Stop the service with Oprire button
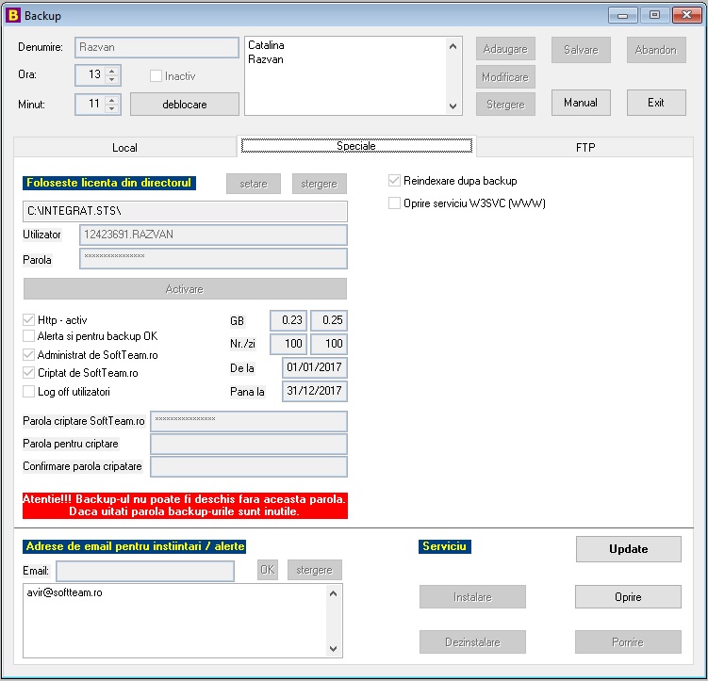This screenshot has width=708, height=681. (x=628, y=596)
